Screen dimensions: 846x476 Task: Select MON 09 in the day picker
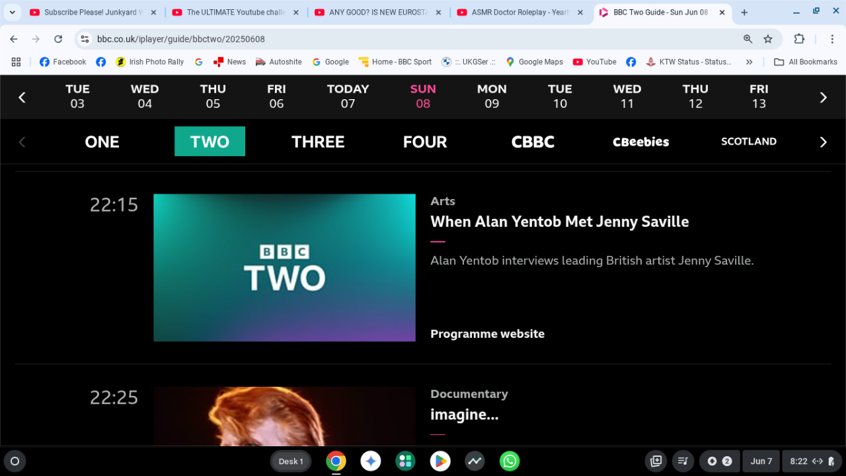pyautogui.click(x=492, y=97)
